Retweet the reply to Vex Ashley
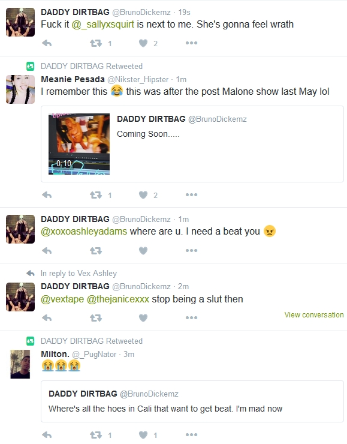This screenshot has height=444, width=347. [x=96, y=318]
